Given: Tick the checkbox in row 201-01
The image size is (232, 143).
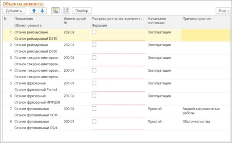Looking at the screenshot, I should 94,83.
